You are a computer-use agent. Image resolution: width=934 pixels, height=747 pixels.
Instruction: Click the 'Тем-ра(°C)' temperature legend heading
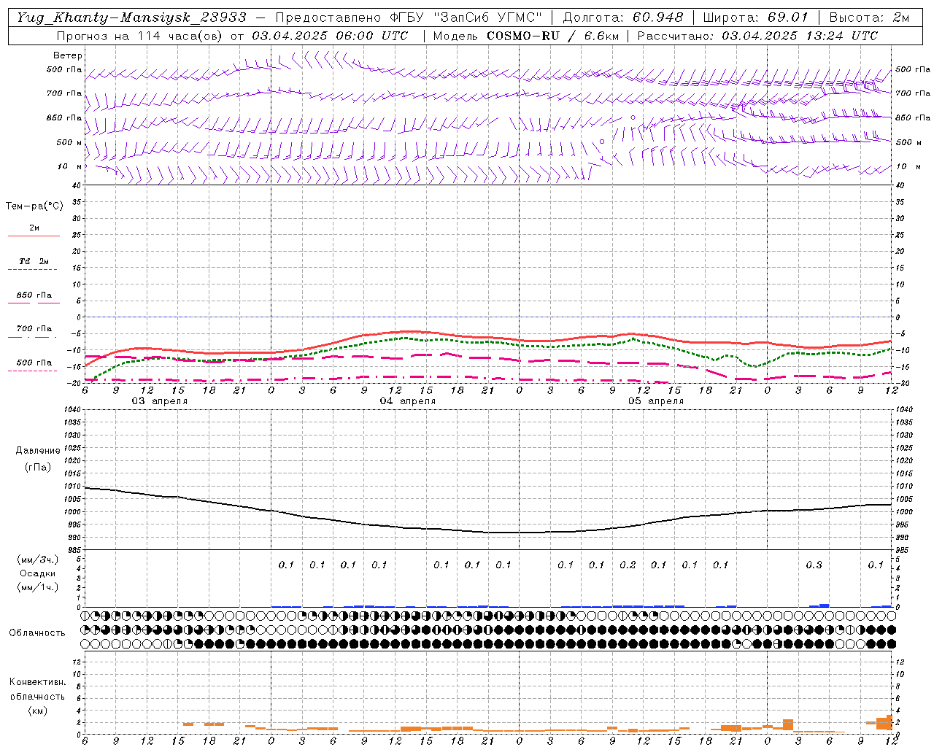point(34,206)
